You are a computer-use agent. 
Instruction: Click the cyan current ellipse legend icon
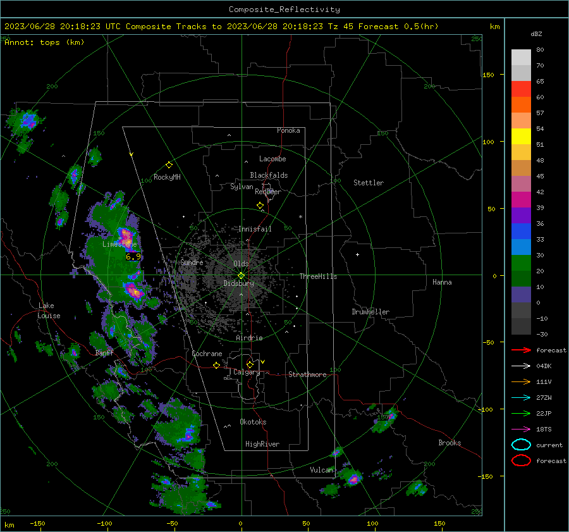521,445
